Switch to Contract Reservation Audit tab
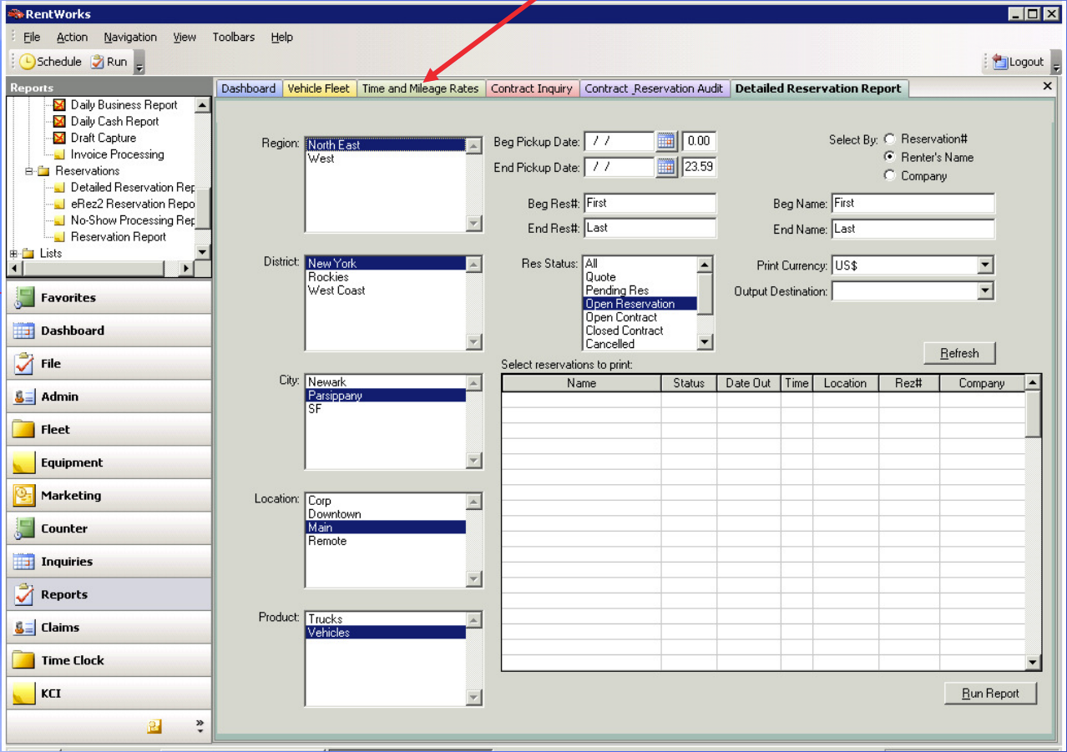 [x=655, y=88]
